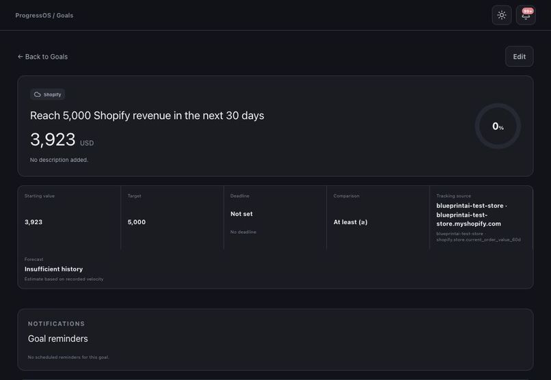Viewport: 551px width, 380px height.
Task: Toggle the light/dark theme sun icon
Action: [x=502, y=15]
